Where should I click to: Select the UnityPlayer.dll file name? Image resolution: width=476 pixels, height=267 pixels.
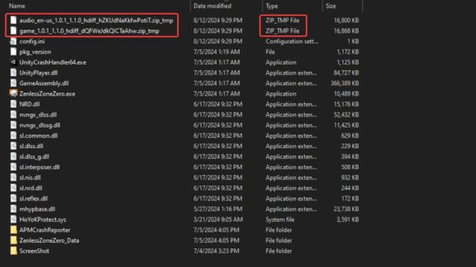[39, 73]
